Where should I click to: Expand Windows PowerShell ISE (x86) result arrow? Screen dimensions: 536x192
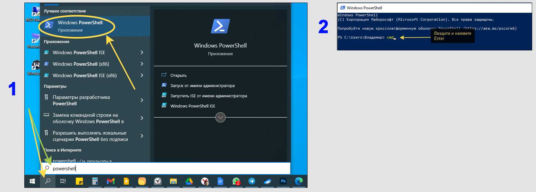click(x=142, y=75)
